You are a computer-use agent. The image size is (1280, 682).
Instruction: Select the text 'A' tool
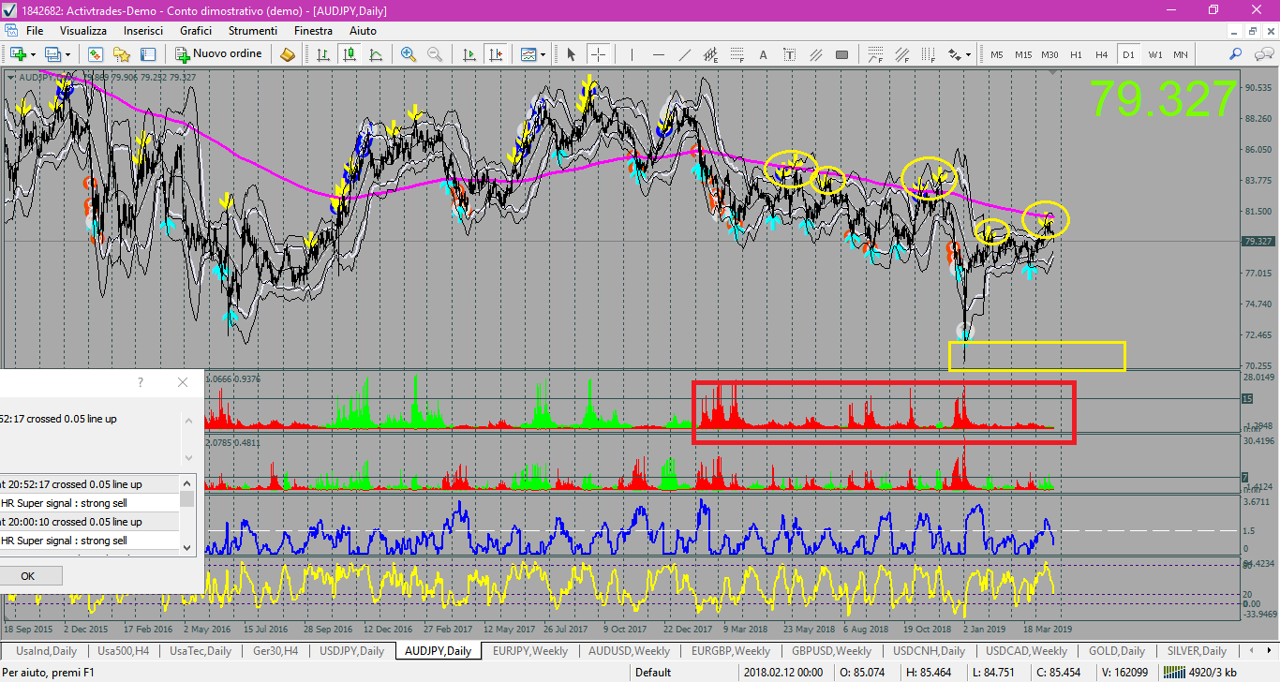(764, 54)
